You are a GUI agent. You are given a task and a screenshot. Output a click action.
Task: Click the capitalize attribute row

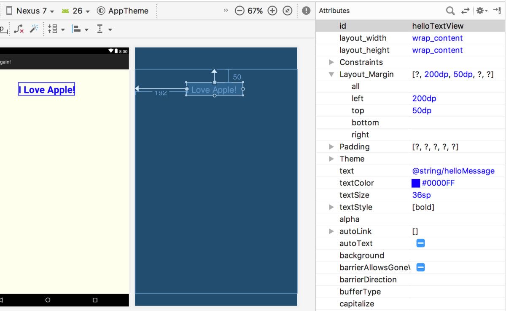coord(411,304)
